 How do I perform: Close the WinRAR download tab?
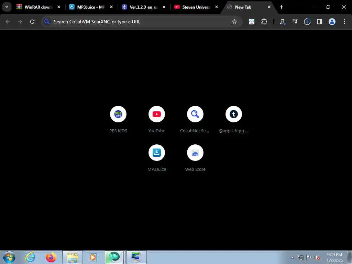[x=59, y=7]
